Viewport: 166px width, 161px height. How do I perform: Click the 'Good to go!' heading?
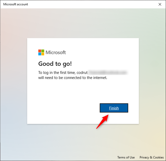(x=55, y=64)
